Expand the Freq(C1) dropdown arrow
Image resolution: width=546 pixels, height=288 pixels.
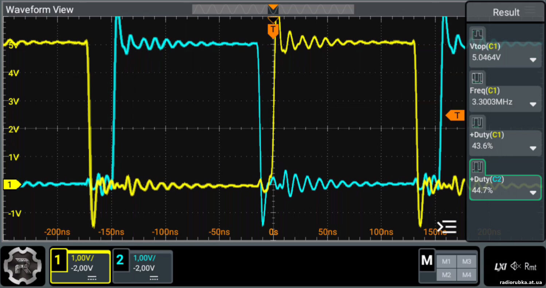click(533, 104)
